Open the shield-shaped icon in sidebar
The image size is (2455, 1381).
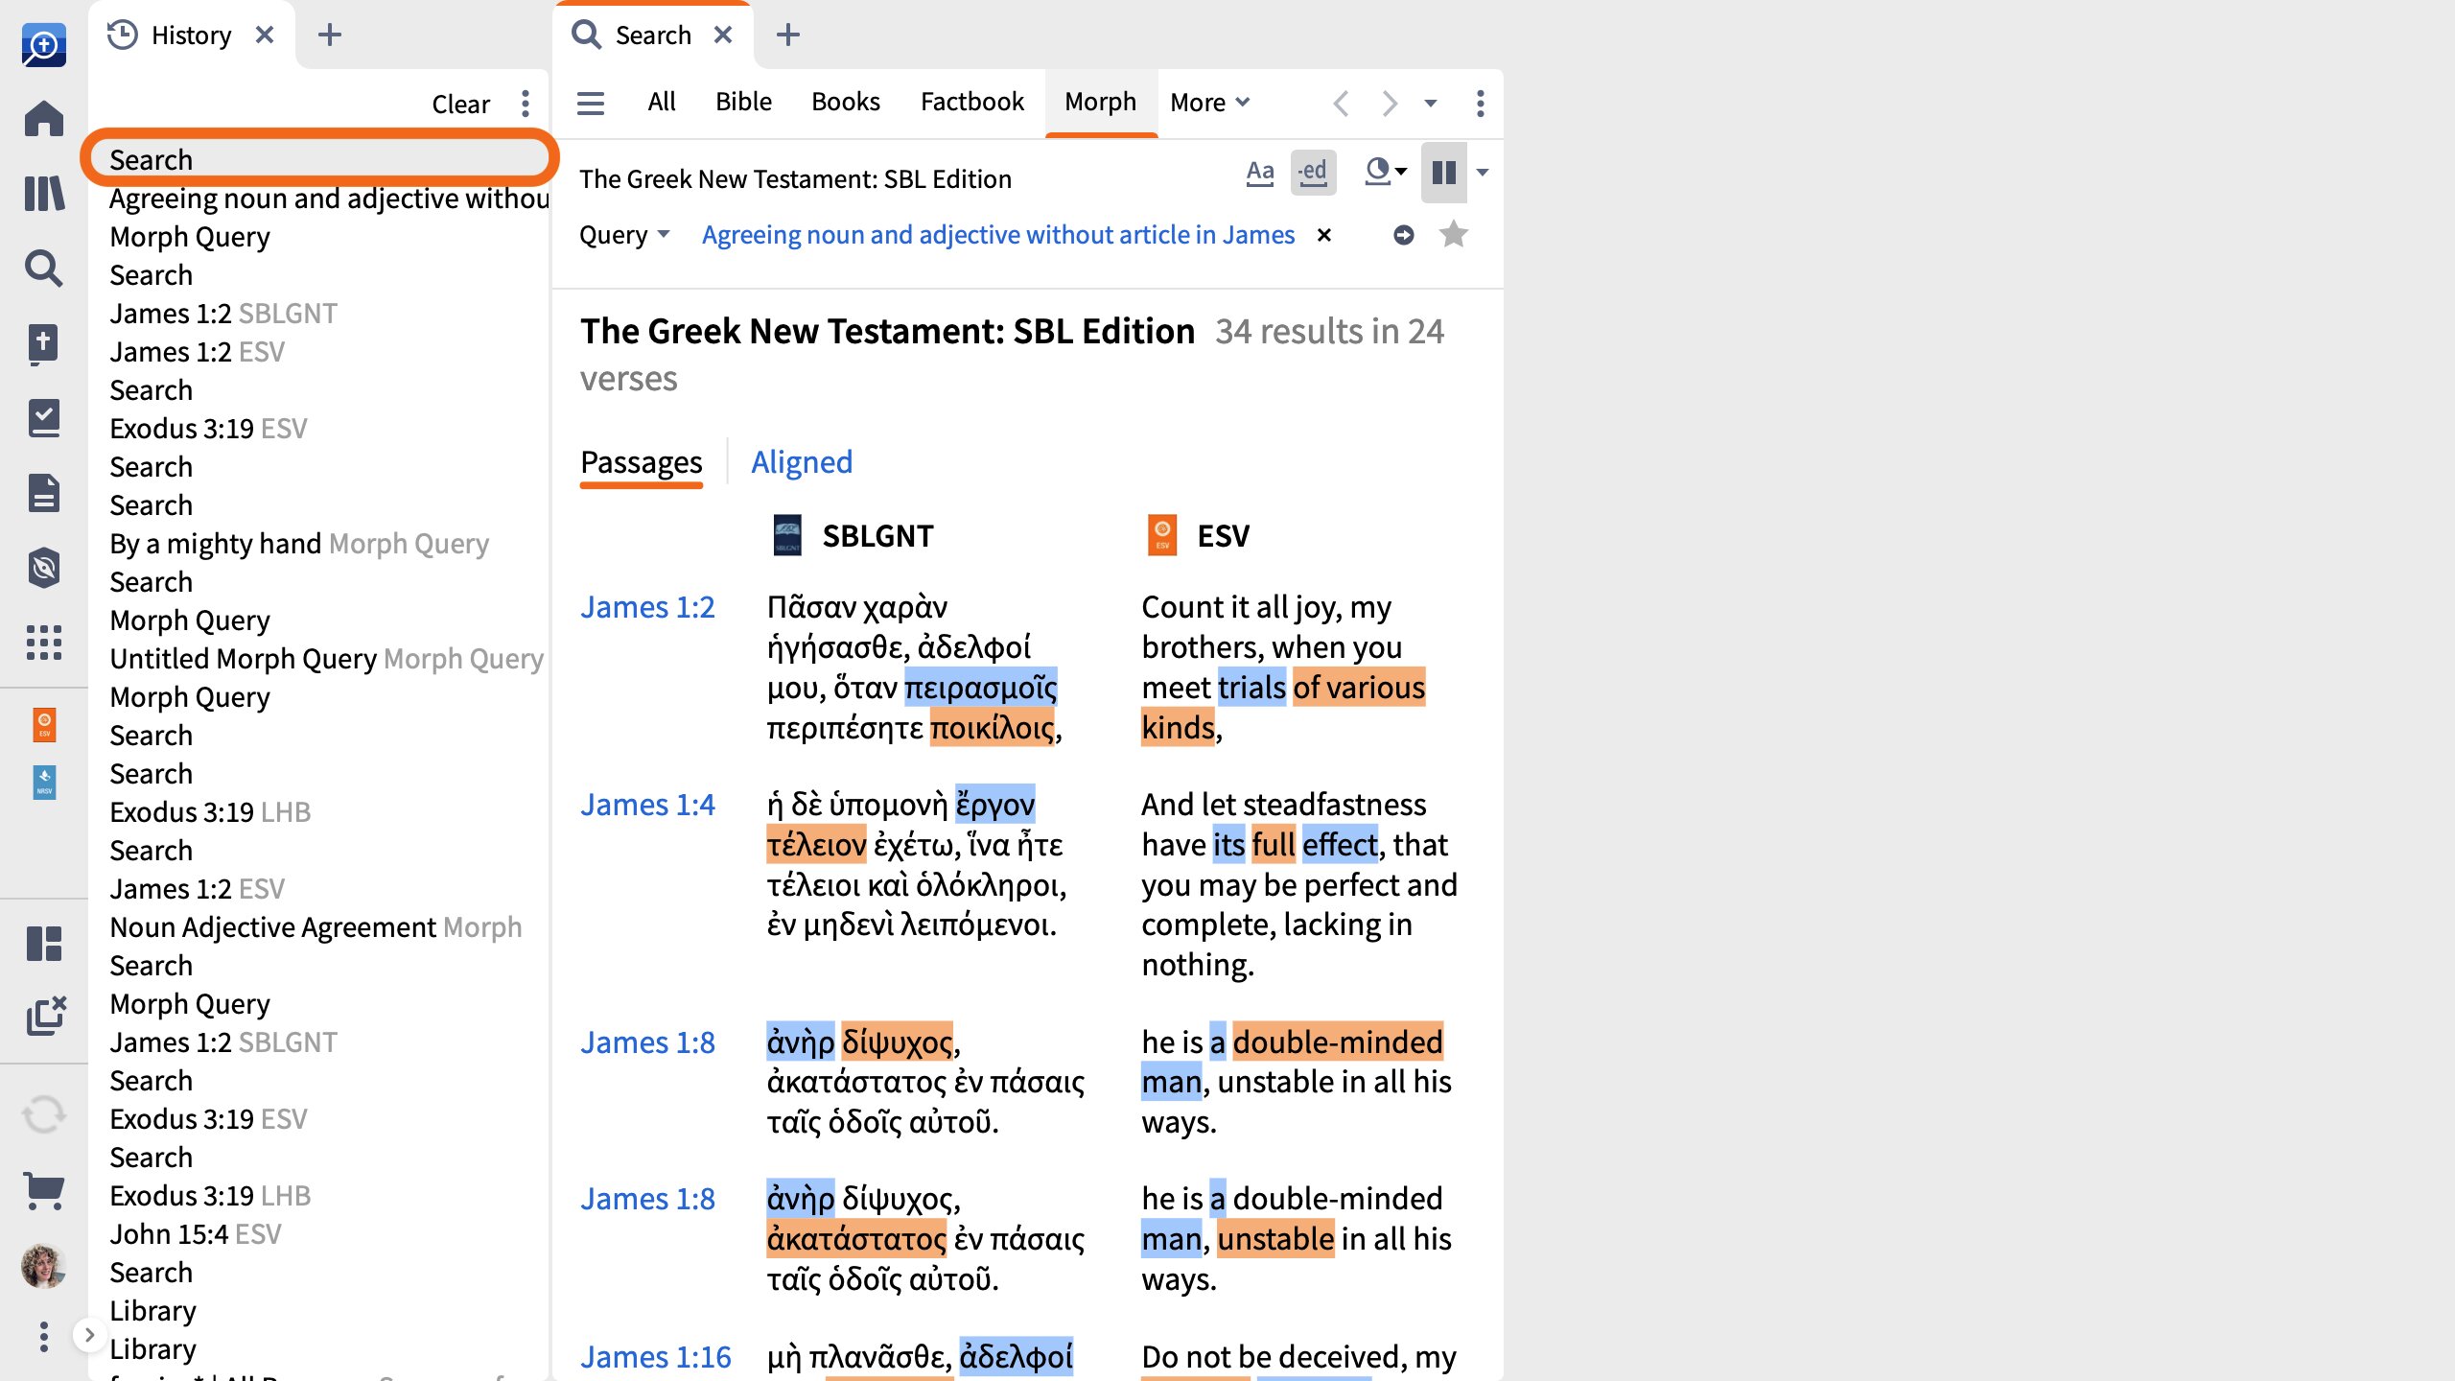point(44,568)
